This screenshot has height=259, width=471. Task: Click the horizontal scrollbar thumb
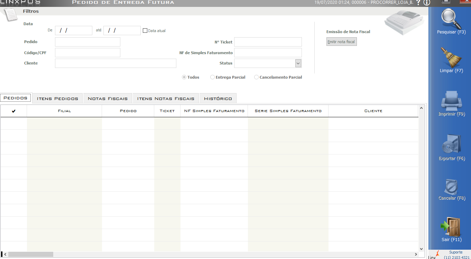pos(31,254)
